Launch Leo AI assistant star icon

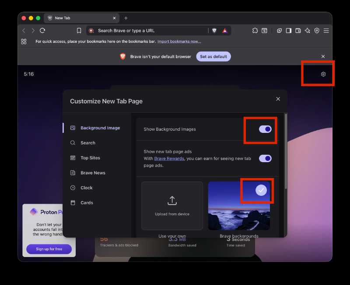click(x=308, y=31)
